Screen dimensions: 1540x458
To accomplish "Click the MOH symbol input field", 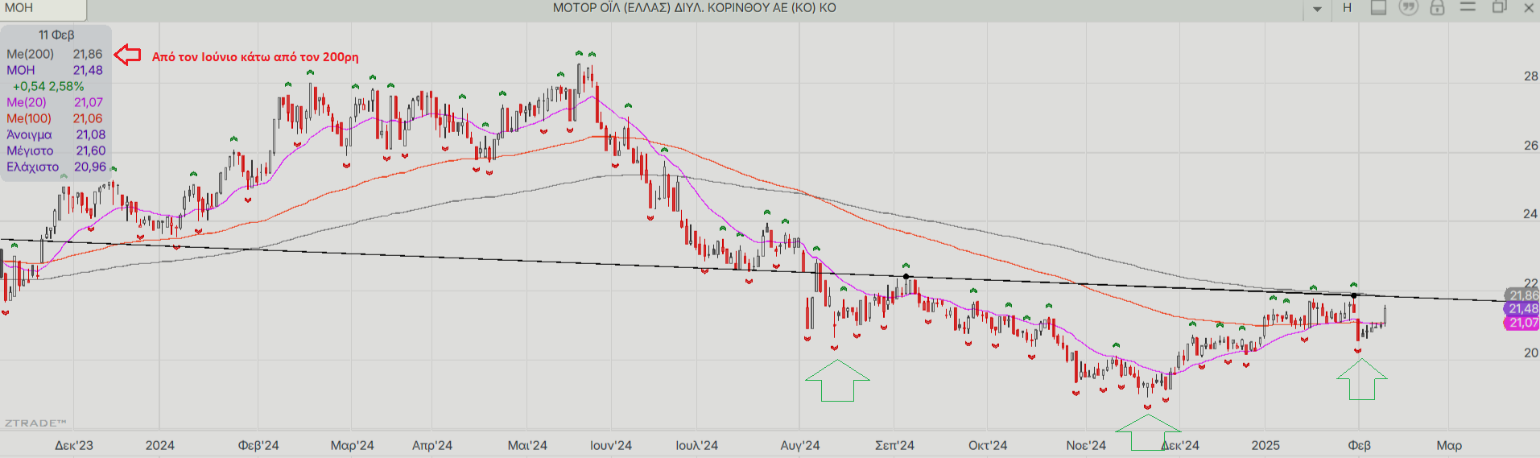I will (x=43, y=9).
